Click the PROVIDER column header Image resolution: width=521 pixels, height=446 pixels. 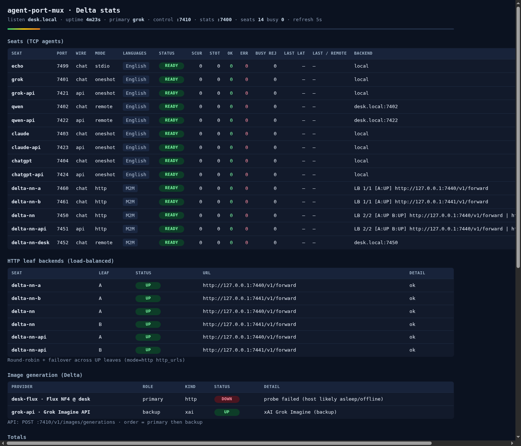22,387
